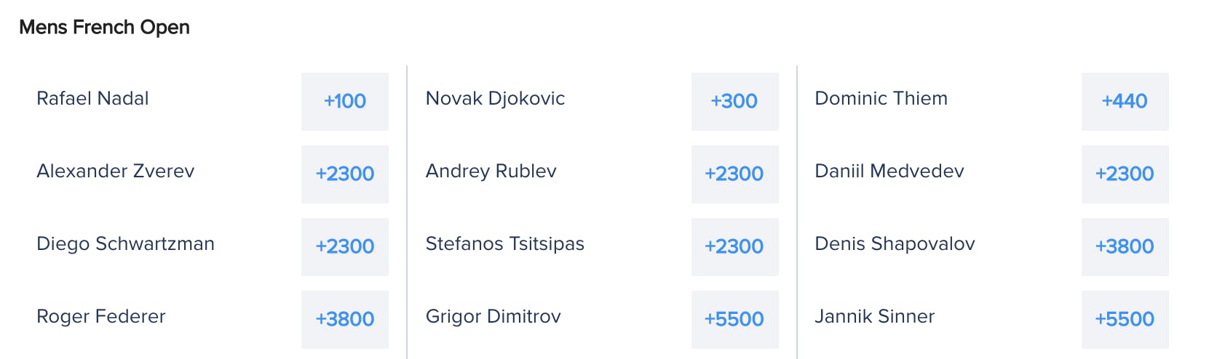The height and width of the screenshot is (359, 1217).
Task: Click the Dominic Thiem player name
Action: (x=881, y=98)
